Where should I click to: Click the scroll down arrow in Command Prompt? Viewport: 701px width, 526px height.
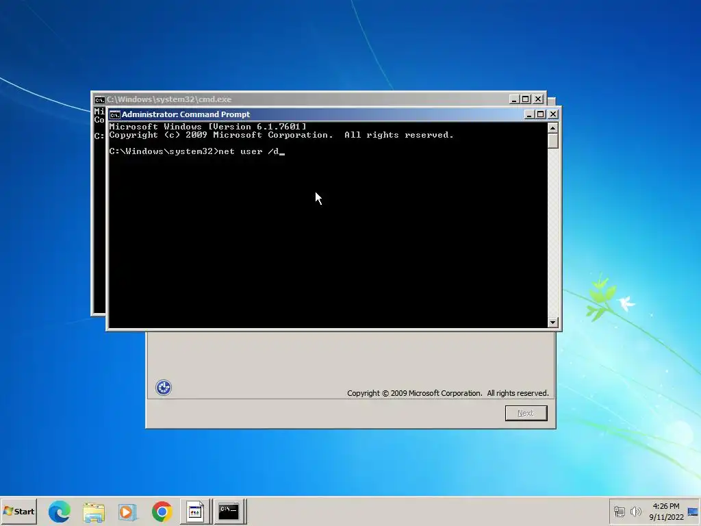(x=553, y=322)
